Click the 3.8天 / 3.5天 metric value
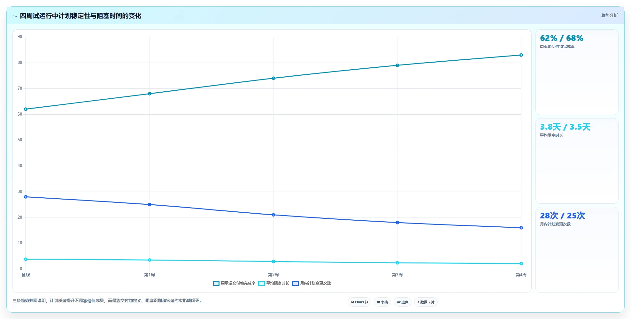631x319 pixels. tap(565, 127)
